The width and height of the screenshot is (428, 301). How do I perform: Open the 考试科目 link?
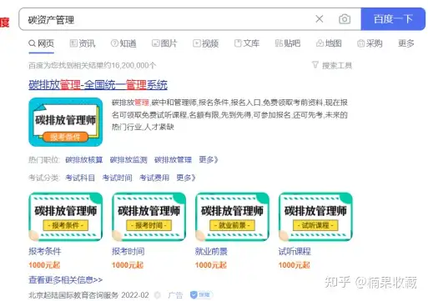[x=80, y=178]
